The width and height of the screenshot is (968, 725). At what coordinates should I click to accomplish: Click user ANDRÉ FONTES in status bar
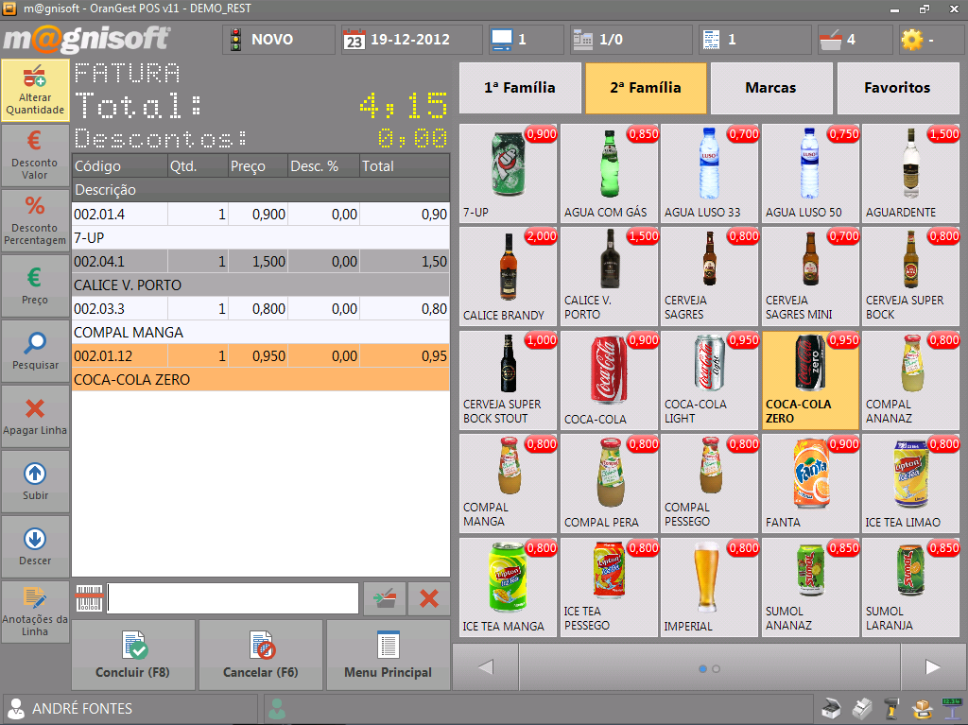(x=130, y=708)
